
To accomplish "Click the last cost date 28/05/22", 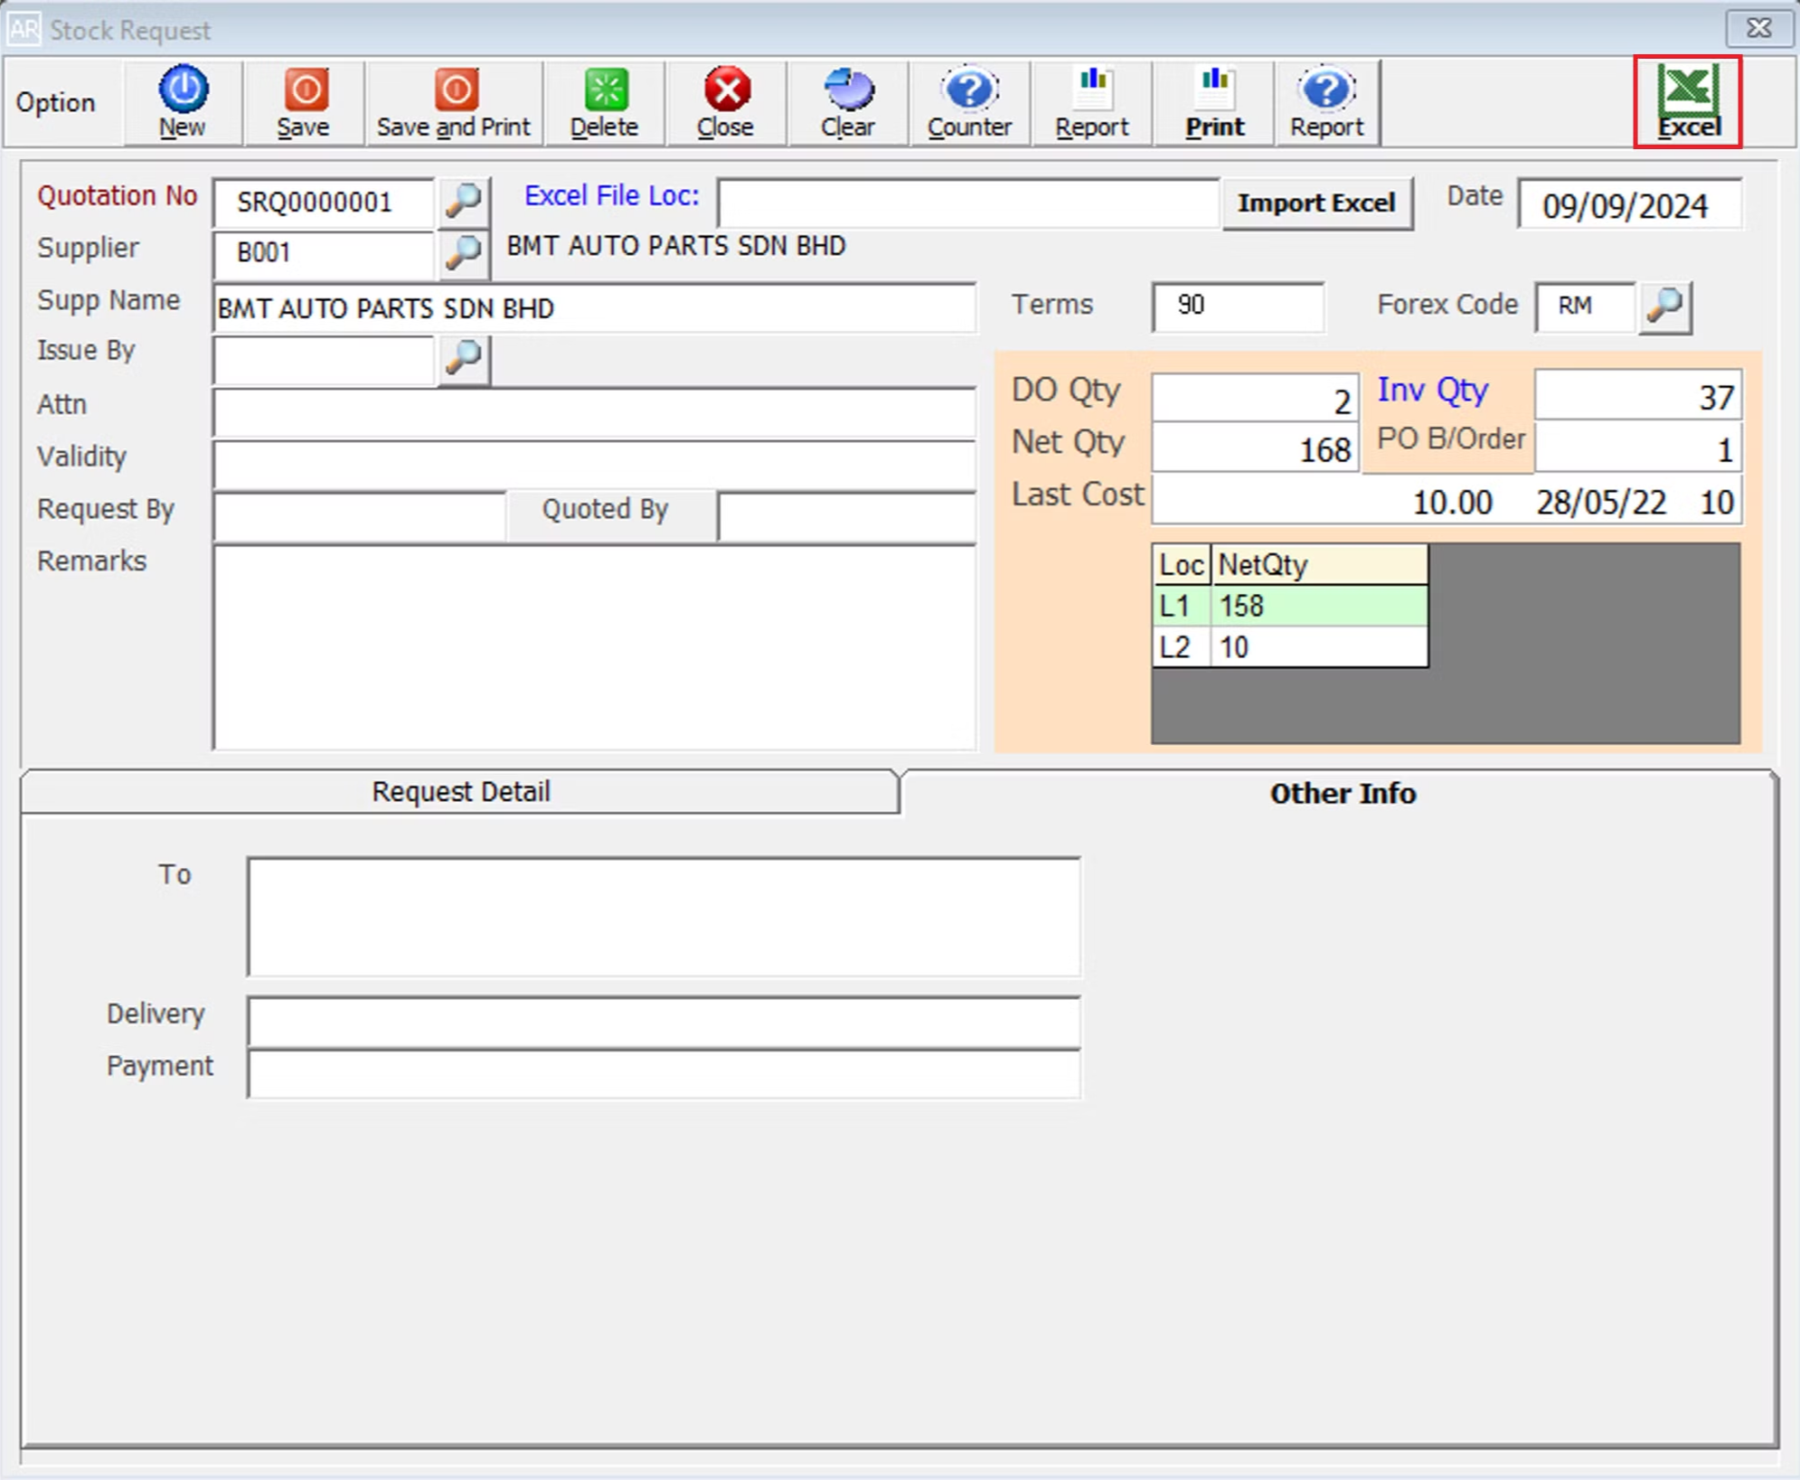I will click(x=1600, y=502).
